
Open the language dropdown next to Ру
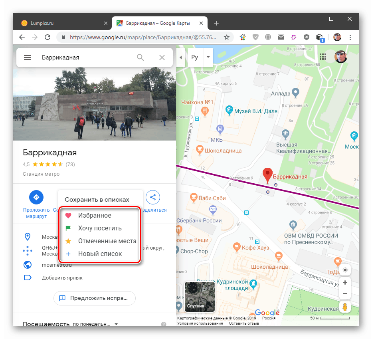click(208, 57)
